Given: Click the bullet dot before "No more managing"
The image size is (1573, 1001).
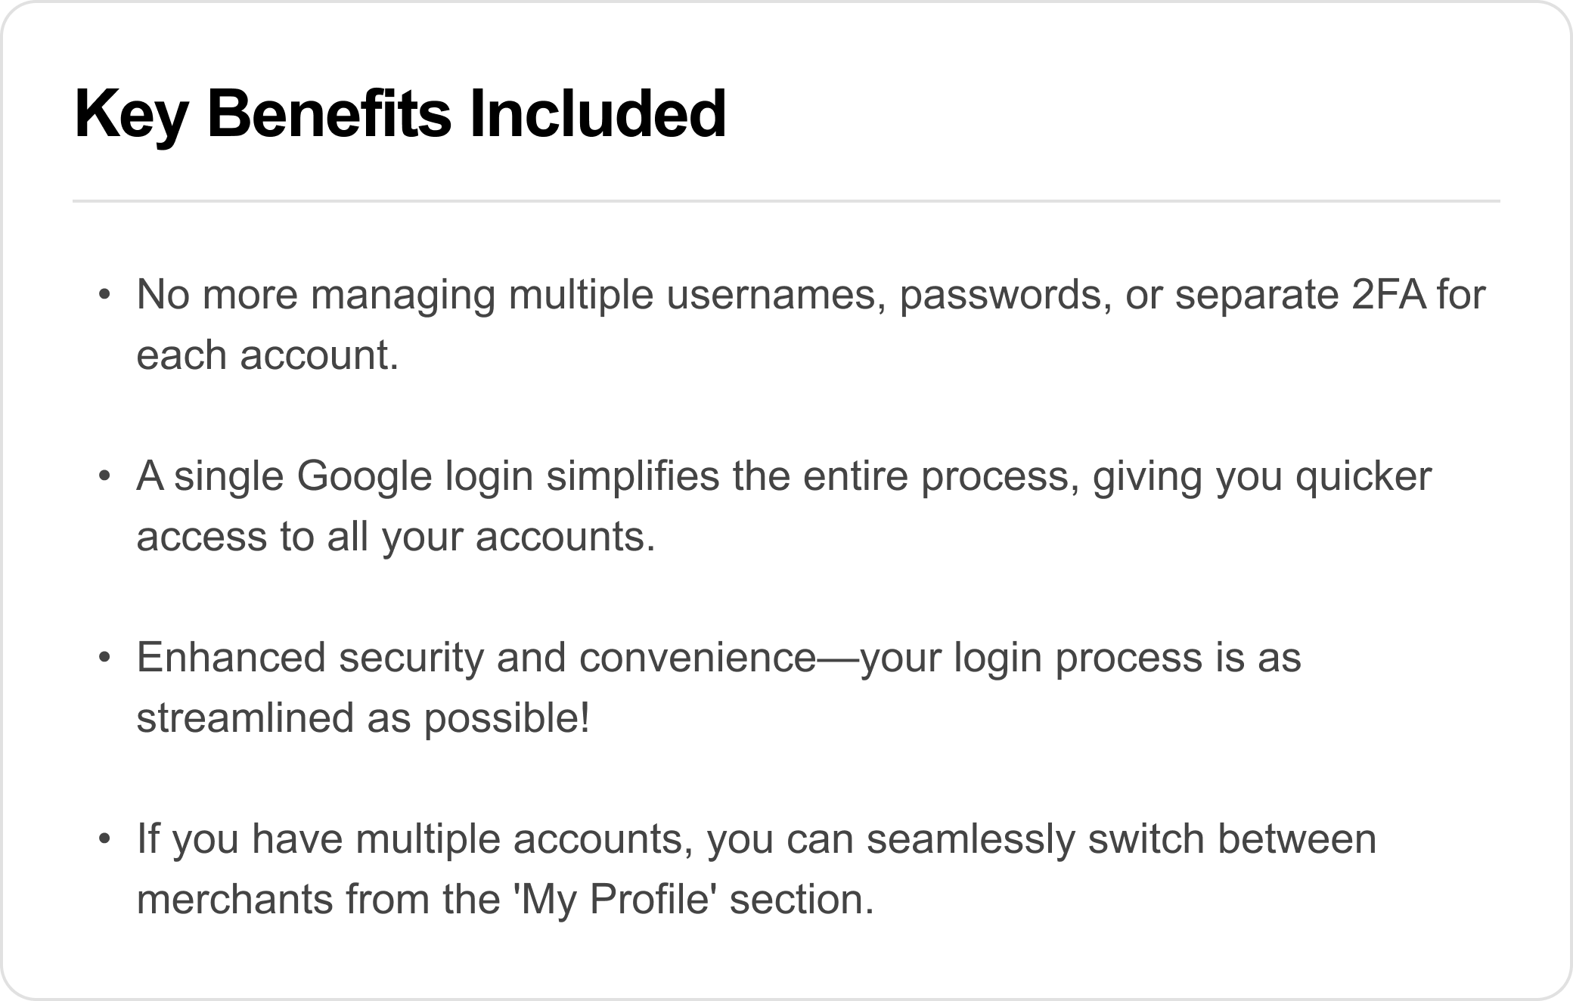Looking at the screenshot, I should [104, 294].
